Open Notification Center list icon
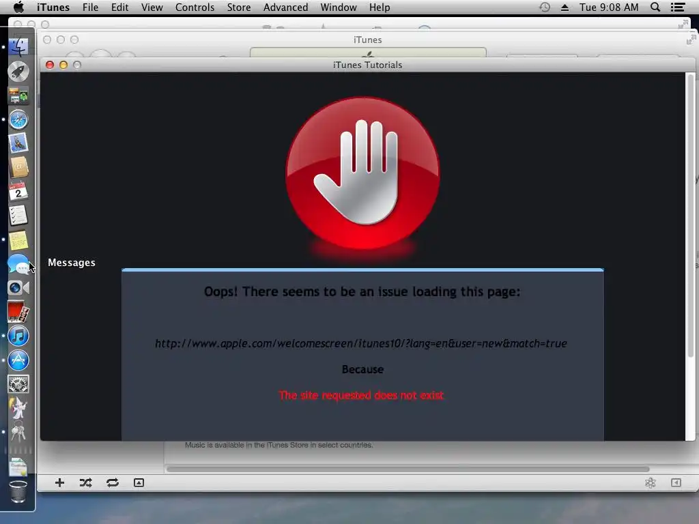 678,7
